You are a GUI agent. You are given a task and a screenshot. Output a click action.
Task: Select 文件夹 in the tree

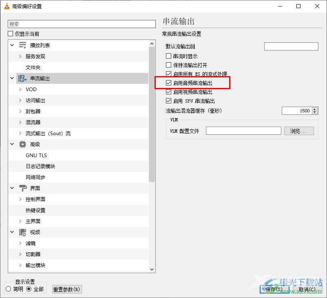point(33,68)
